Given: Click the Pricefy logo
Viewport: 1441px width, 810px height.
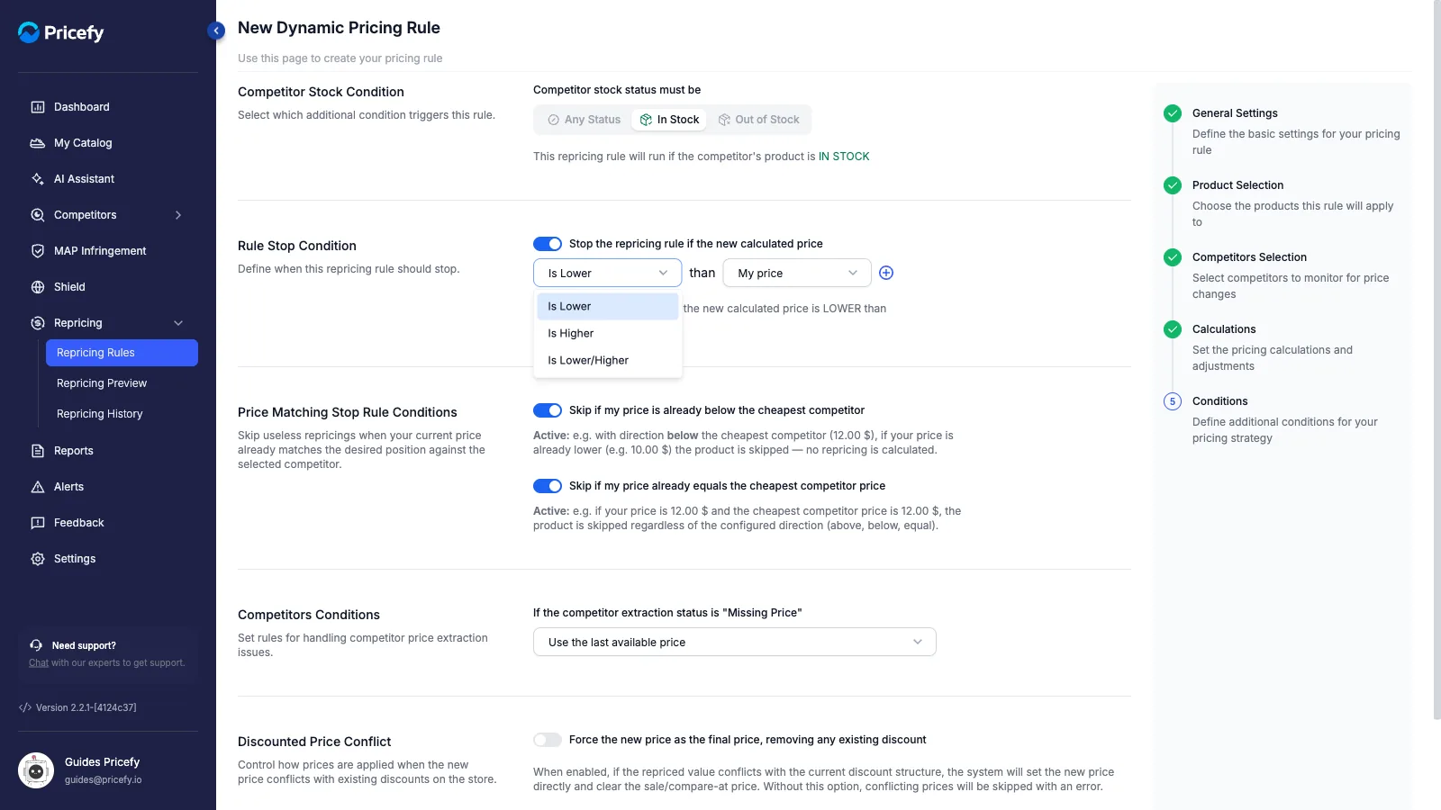Looking at the screenshot, I should tap(61, 32).
